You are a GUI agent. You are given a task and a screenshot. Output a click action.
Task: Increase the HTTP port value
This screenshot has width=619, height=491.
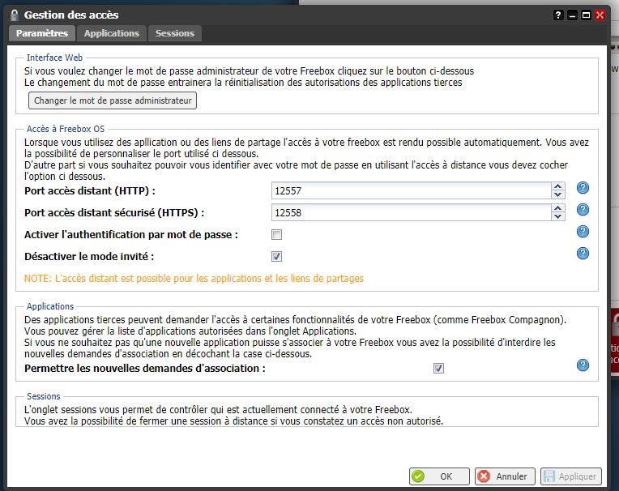tap(557, 186)
